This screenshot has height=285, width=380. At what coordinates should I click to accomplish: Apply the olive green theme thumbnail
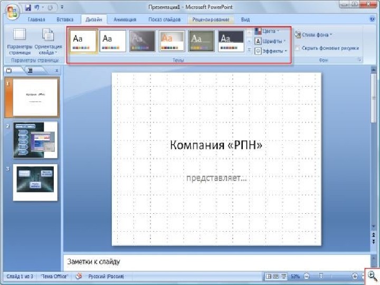[202, 41]
